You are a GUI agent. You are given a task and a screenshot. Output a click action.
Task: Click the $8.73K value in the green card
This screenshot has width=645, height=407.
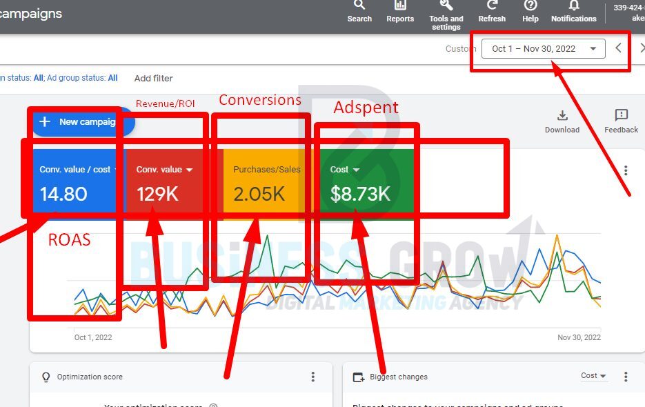point(360,194)
